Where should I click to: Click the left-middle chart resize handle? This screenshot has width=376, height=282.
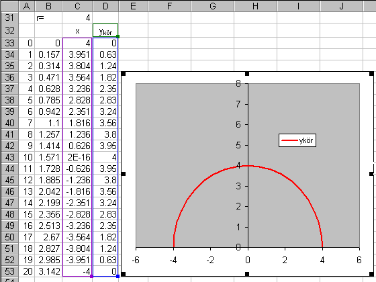pos(124,174)
